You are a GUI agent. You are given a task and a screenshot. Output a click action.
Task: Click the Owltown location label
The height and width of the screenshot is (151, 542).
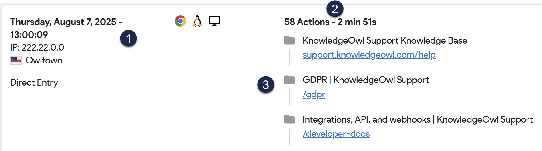[44, 60]
